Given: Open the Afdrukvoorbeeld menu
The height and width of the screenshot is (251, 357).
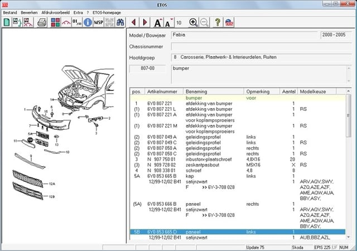Looking at the screenshot, I should (56, 12).
